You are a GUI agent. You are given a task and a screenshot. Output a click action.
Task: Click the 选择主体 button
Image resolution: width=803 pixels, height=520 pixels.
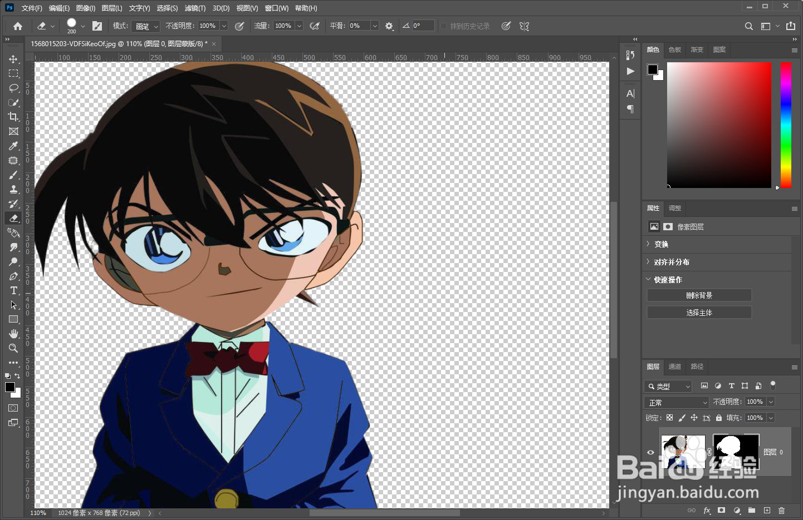click(699, 313)
